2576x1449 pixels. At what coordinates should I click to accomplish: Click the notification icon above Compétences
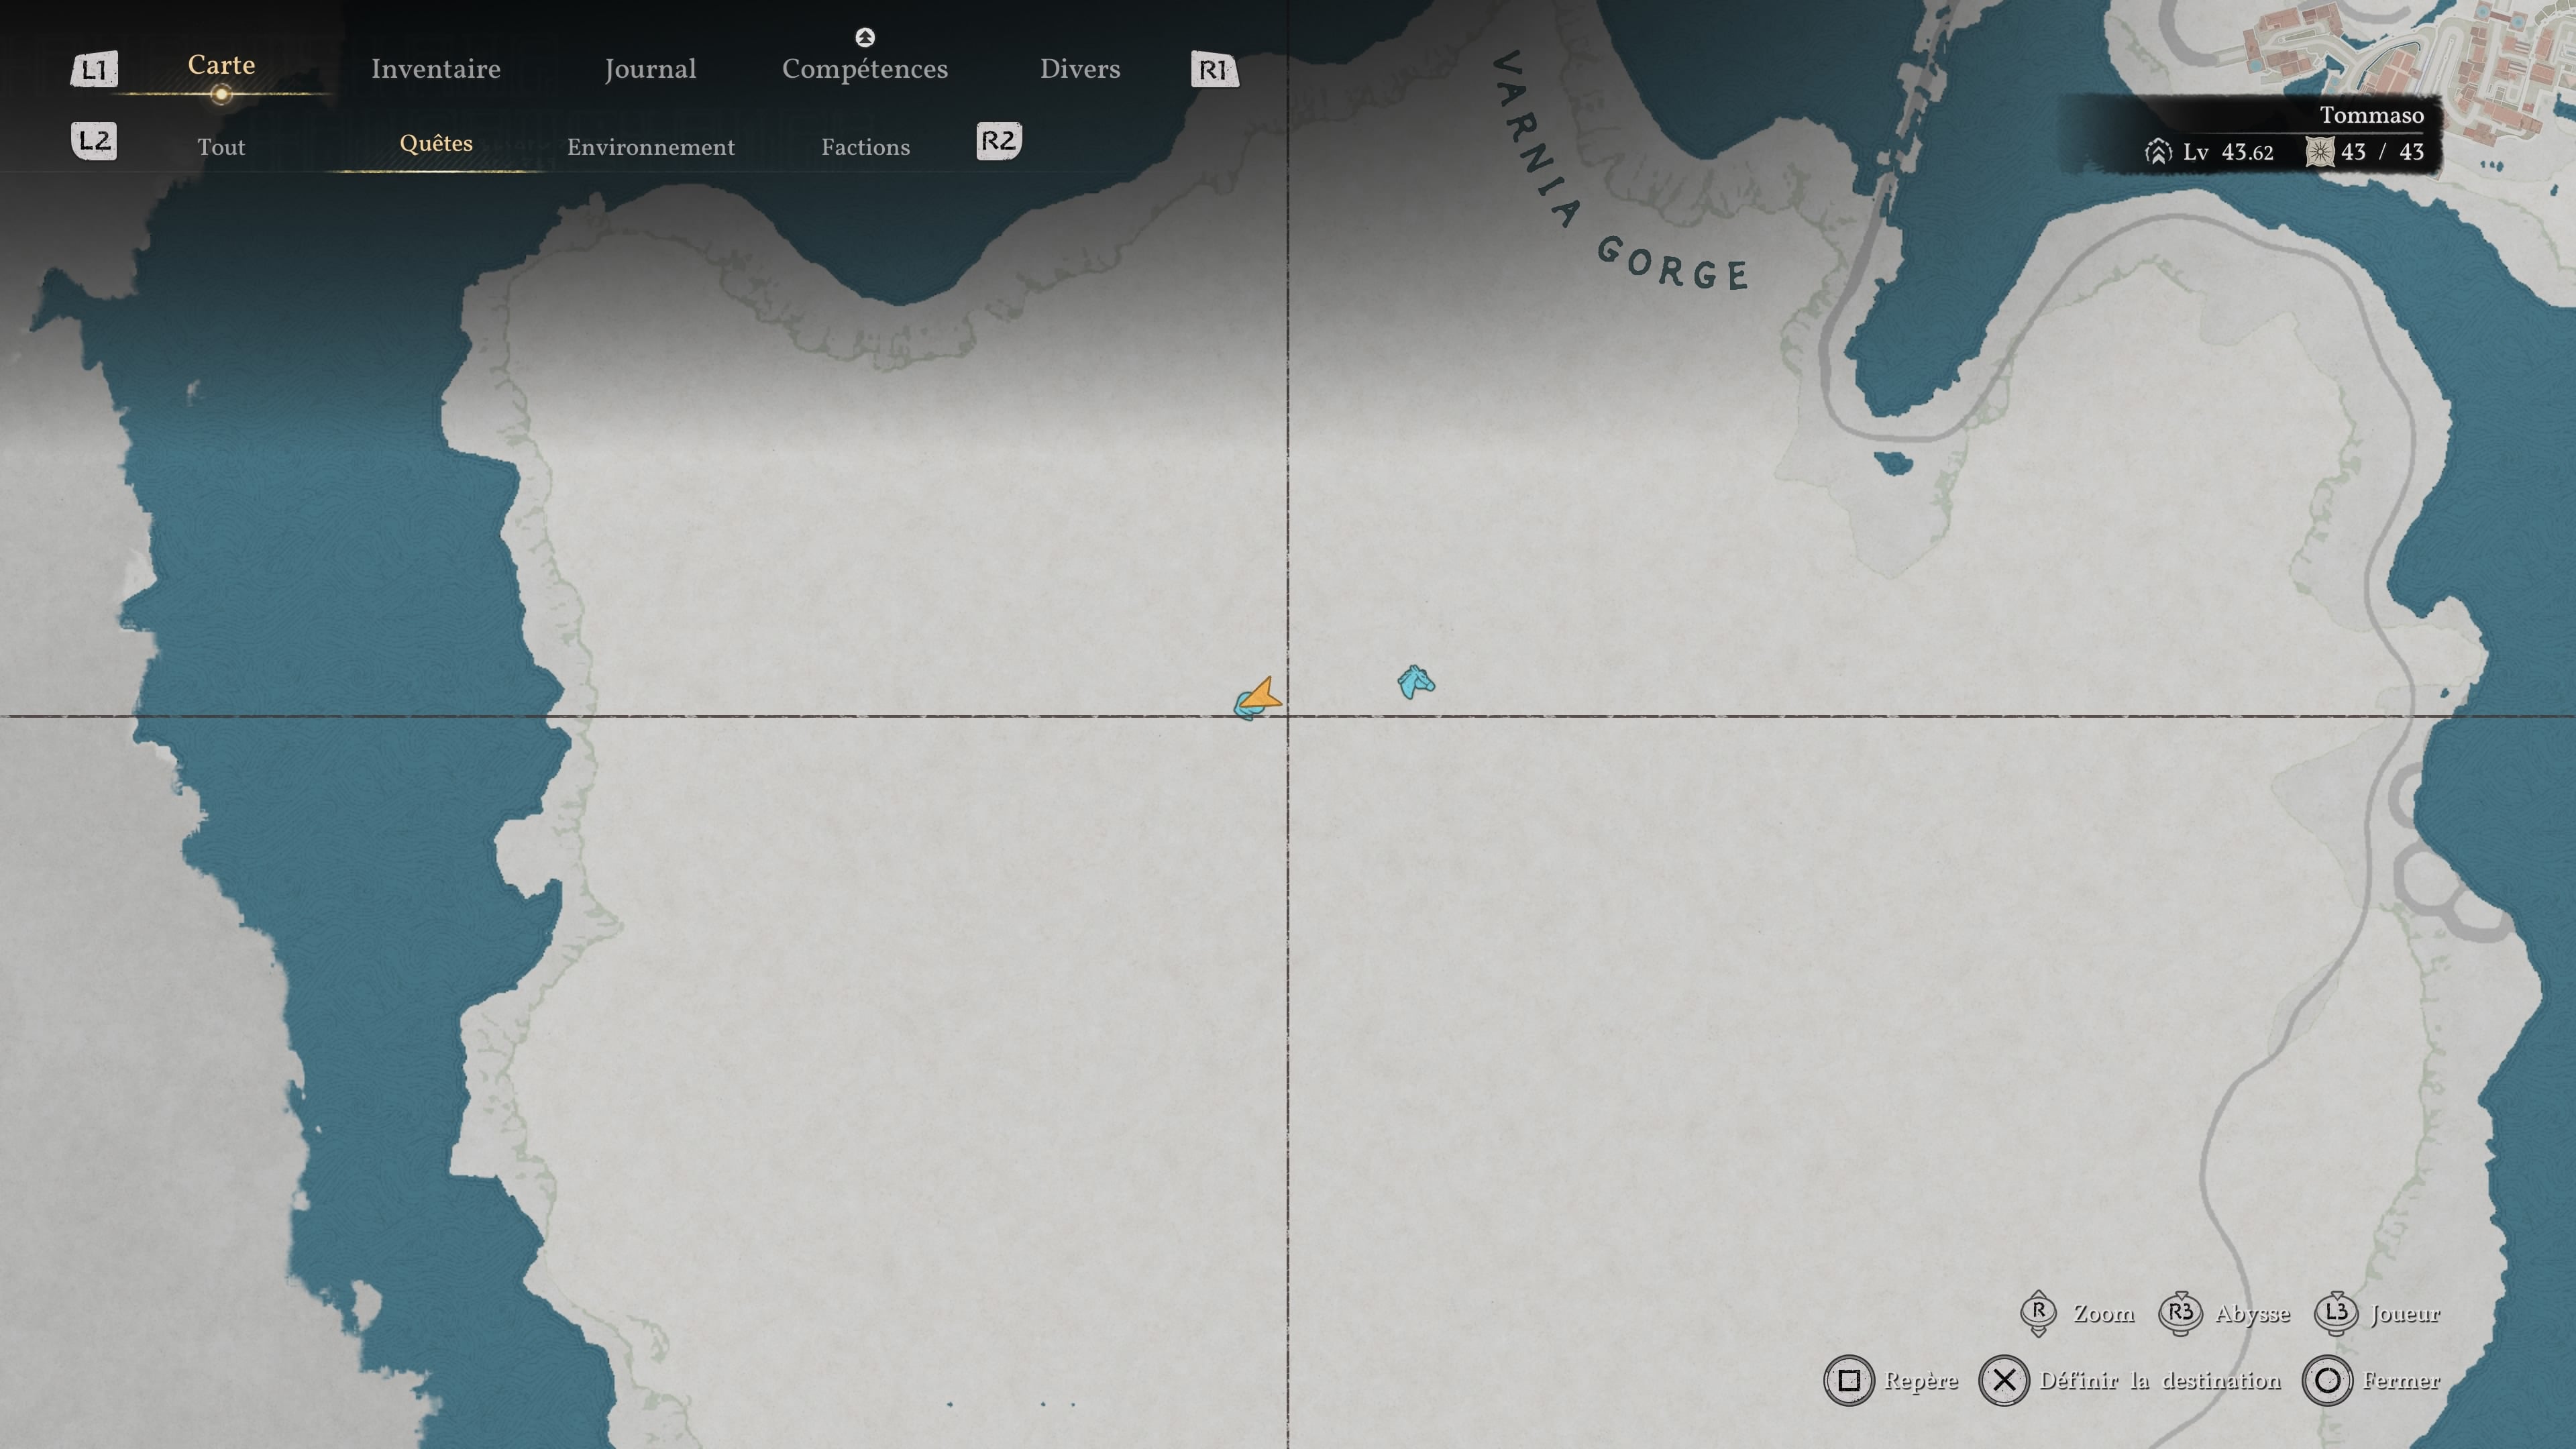(x=865, y=37)
